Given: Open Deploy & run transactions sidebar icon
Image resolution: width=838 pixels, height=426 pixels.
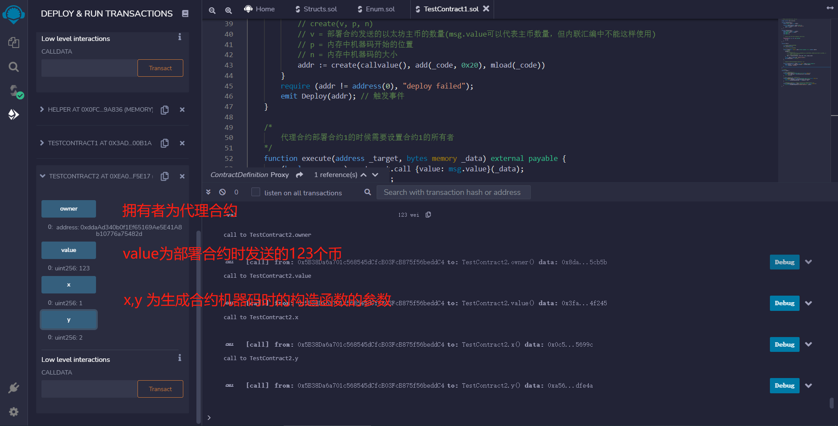Looking at the screenshot, I should 14,114.
